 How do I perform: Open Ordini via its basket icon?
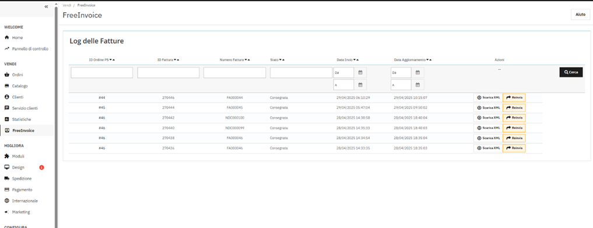click(6, 75)
